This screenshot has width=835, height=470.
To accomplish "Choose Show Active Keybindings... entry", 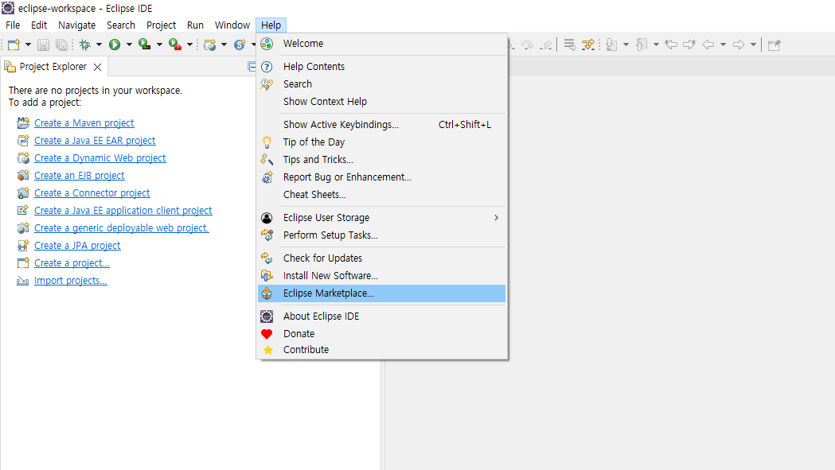I will click(382, 125).
